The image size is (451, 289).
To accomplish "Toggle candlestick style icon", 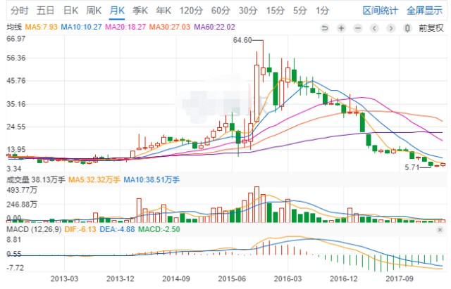I will [x=407, y=28].
